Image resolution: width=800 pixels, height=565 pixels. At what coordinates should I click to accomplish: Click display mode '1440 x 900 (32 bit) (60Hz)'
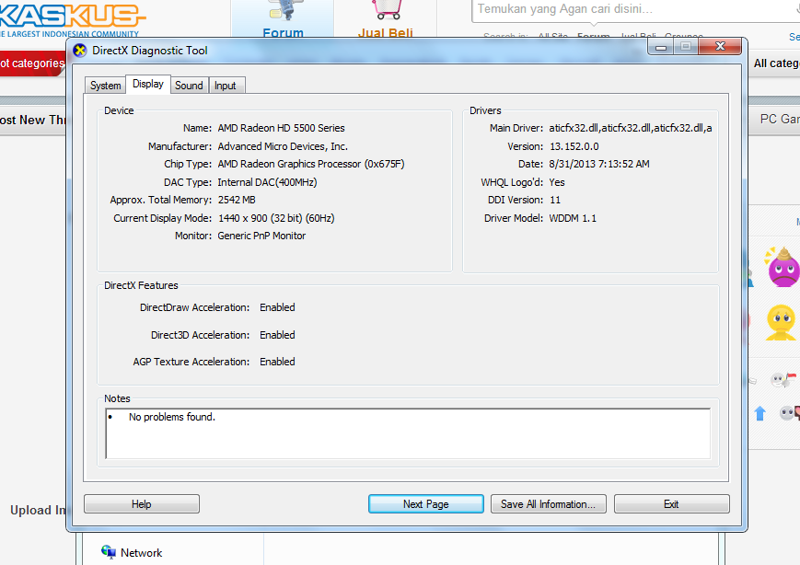click(x=276, y=218)
